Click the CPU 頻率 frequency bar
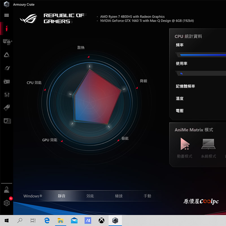The width and height of the screenshot is (226, 226). pos(201,55)
